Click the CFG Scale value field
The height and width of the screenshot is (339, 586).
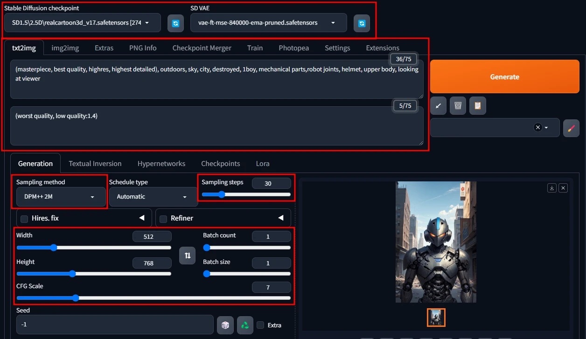tap(271, 287)
